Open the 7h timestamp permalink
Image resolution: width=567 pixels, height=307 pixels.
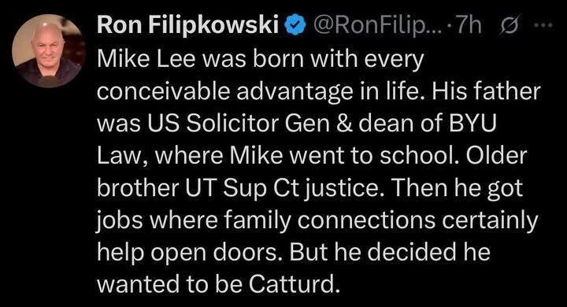[x=469, y=25]
